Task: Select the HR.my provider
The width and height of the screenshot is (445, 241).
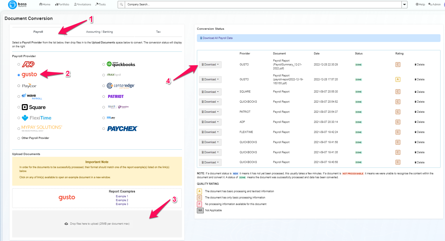Action: point(104,118)
